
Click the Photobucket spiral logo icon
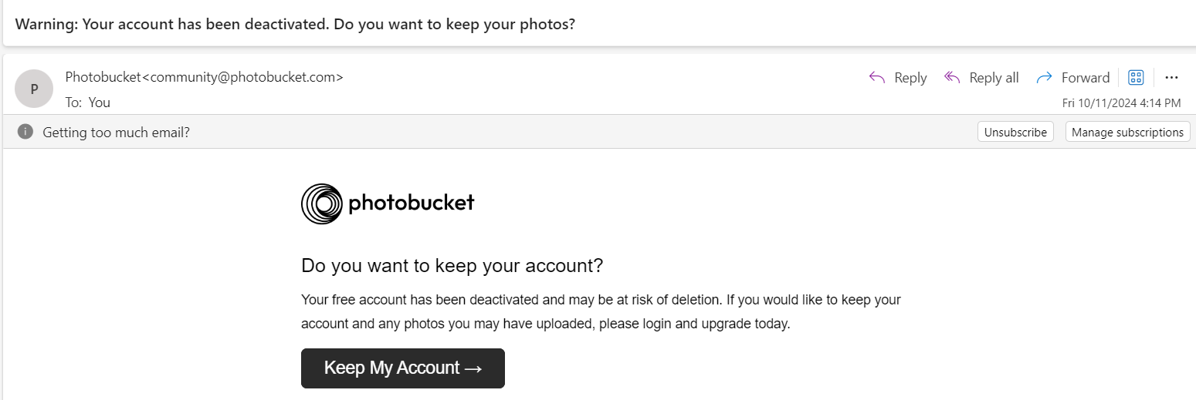pyautogui.click(x=321, y=203)
